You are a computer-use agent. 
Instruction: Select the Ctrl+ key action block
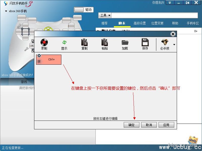click(x=49, y=60)
